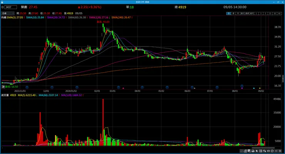Click the vertical scrollbar thumb at right edge
This screenshot has width=285, height=154.
[283, 78]
